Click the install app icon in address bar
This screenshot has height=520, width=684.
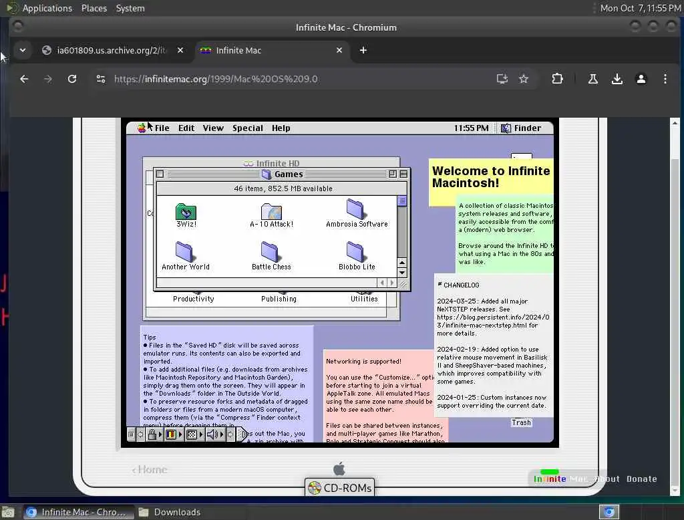(502, 79)
